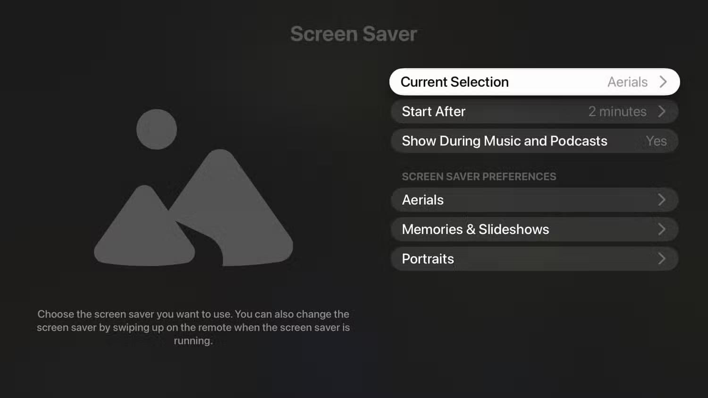Click the 'Yes' value
This screenshot has height=398, width=708.
click(656, 141)
